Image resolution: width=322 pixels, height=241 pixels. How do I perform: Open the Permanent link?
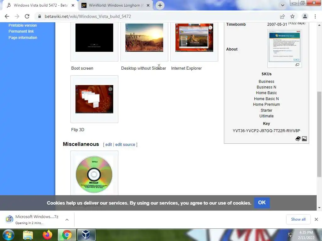[x=21, y=31]
